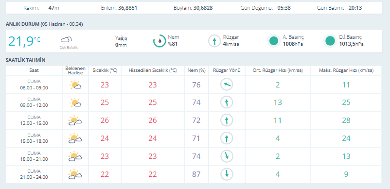Click wind direction arrow in 06.00 - 09.00 row
This screenshot has width=390, height=189.
pyautogui.click(x=227, y=85)
